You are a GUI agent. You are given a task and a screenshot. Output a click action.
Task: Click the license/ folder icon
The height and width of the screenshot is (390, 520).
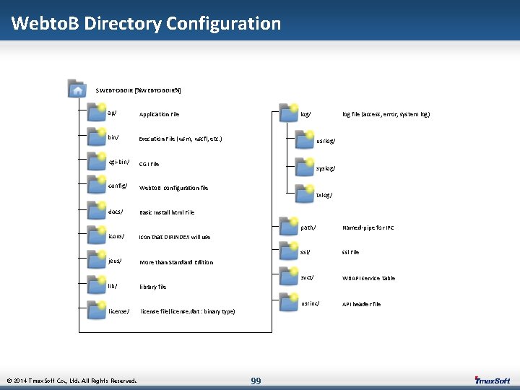(x=97, y=310)
